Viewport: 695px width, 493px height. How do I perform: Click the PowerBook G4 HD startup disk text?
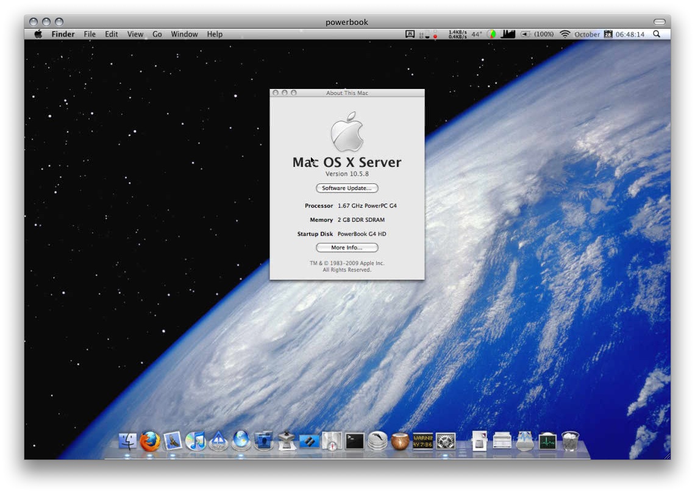tap(362, 234)
